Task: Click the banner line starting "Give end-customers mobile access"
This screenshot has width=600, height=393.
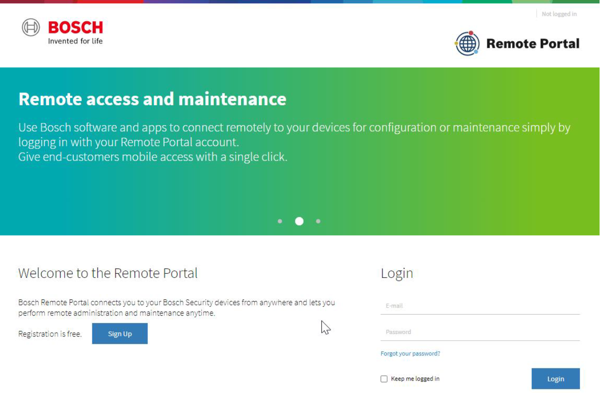Action: point(153,157)
